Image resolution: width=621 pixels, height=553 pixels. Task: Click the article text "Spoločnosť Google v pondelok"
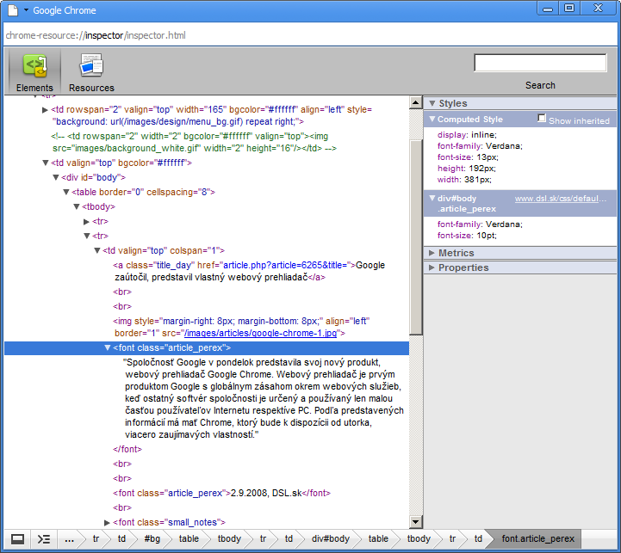(x=264, y=398)
